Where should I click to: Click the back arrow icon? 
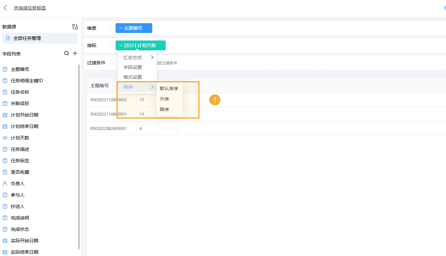pos(5,8)
